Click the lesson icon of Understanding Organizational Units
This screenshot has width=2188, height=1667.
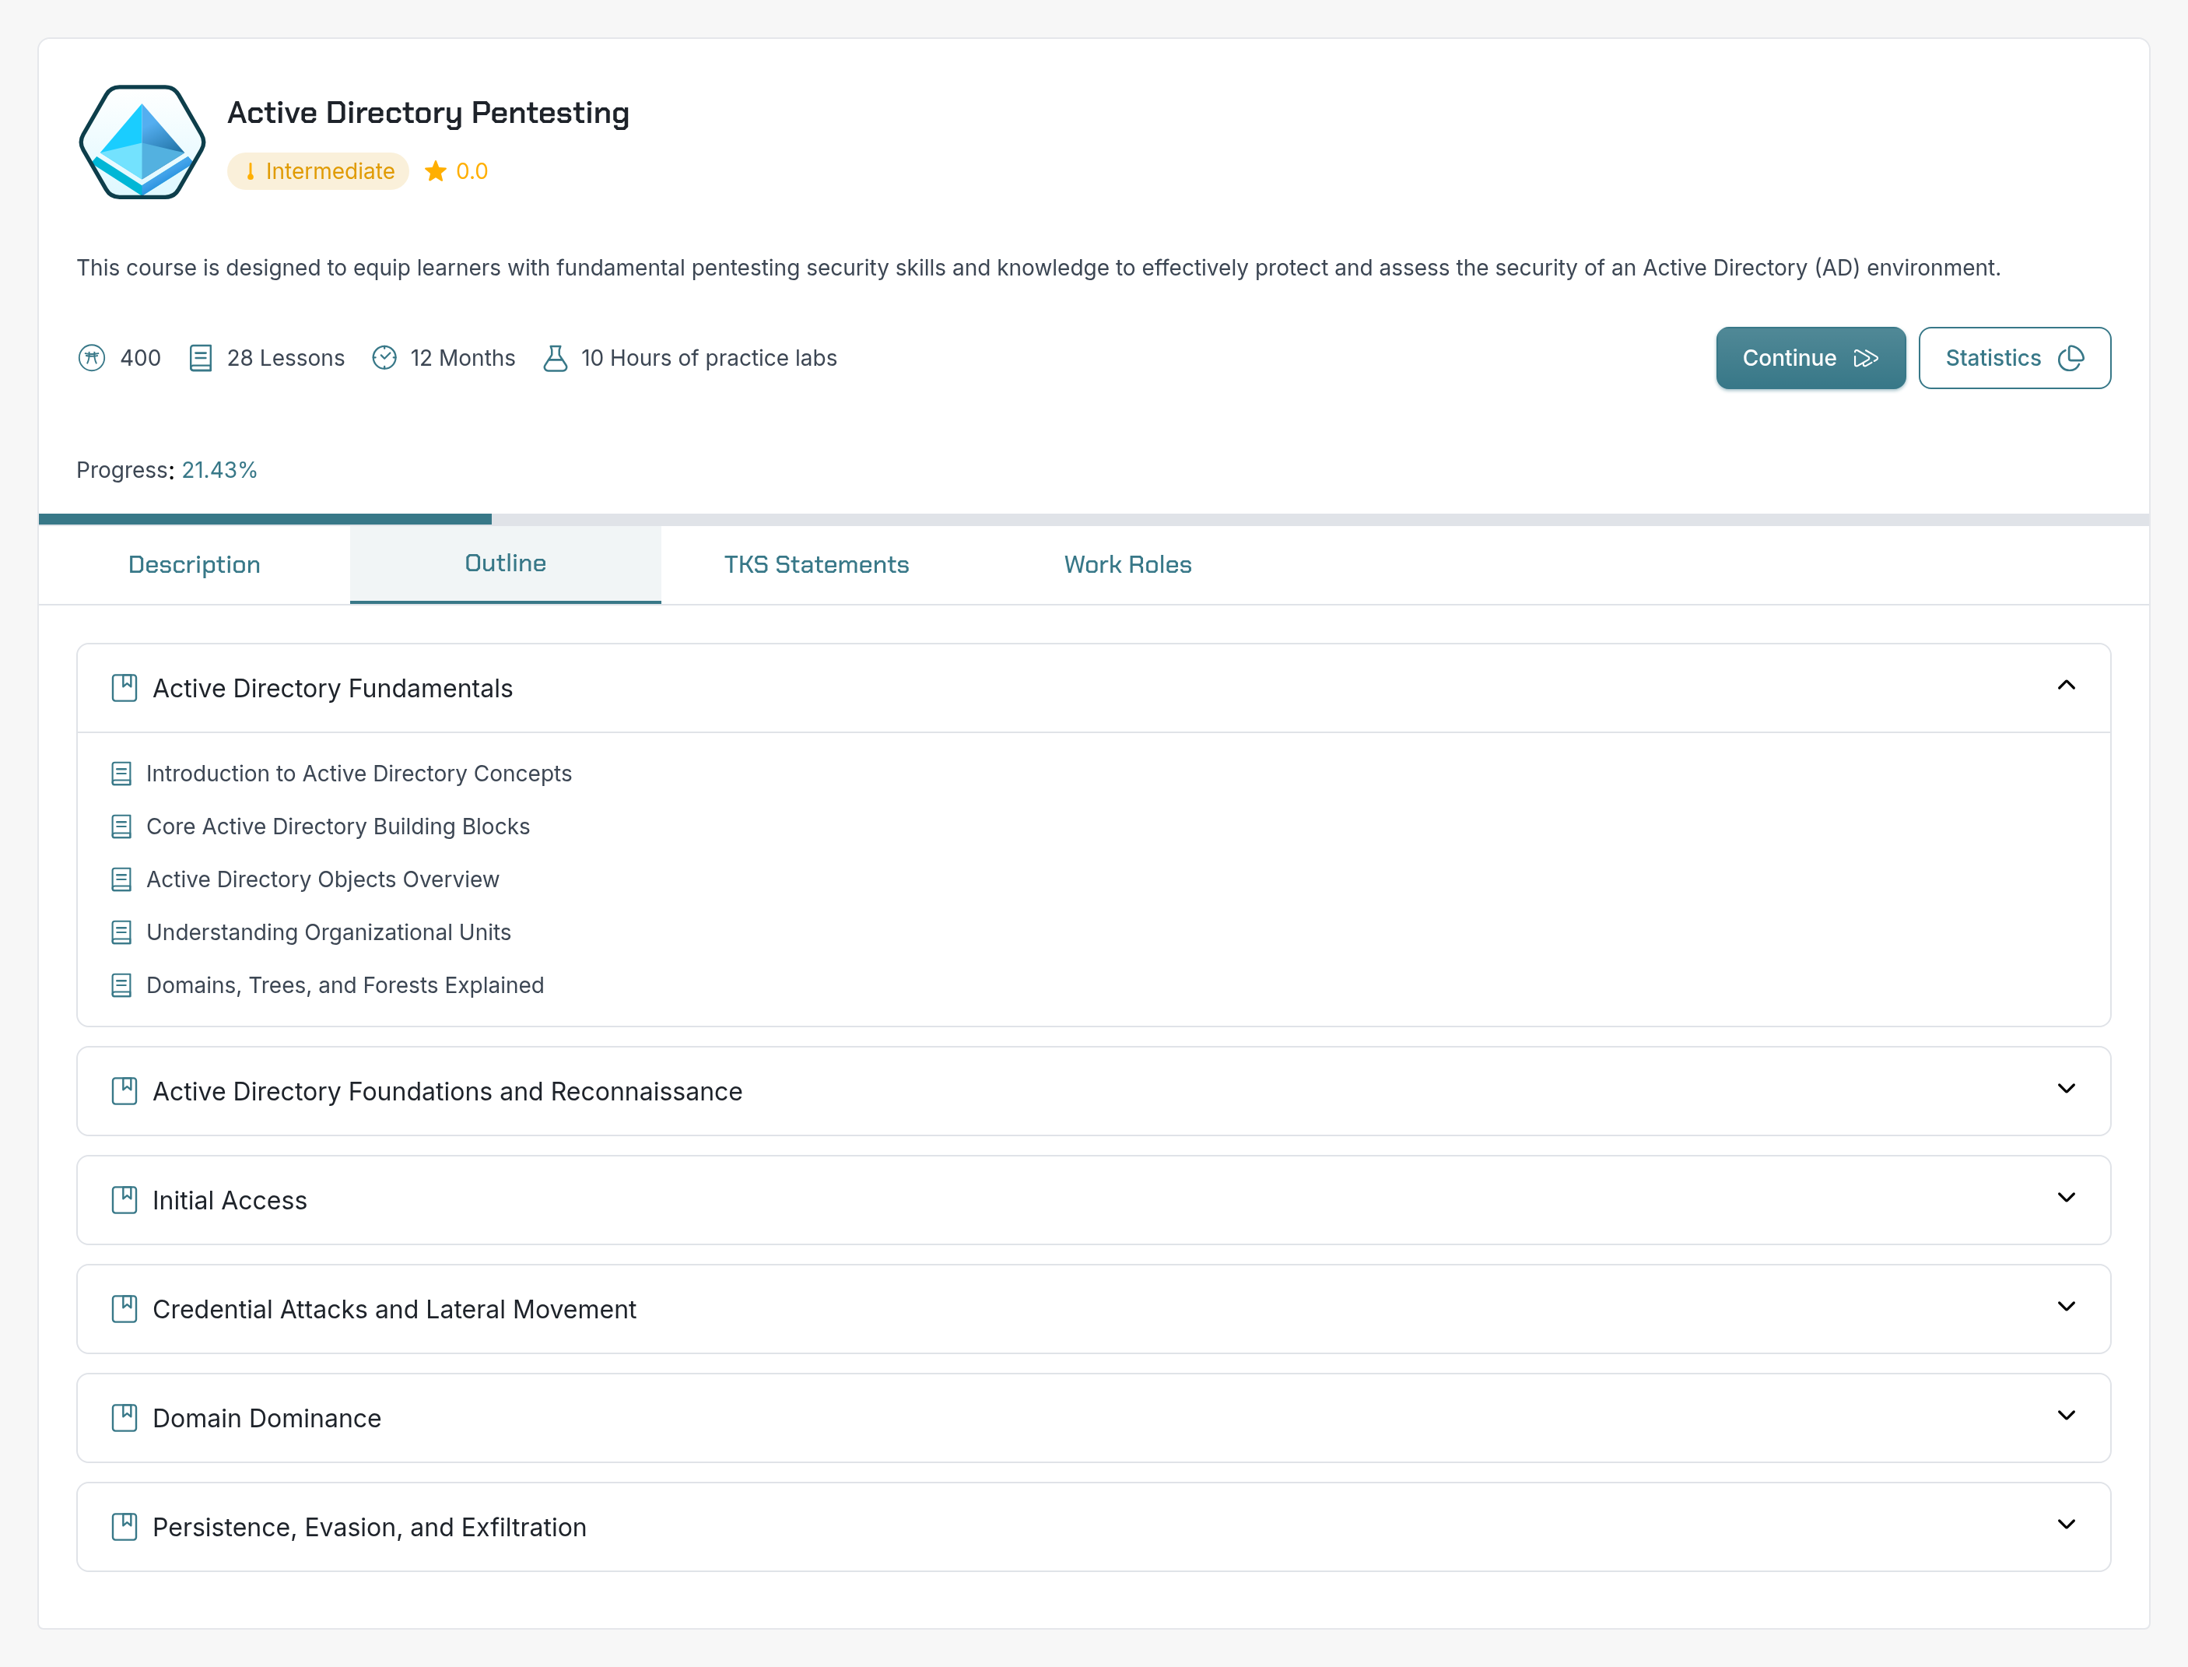tap(121, 932)
